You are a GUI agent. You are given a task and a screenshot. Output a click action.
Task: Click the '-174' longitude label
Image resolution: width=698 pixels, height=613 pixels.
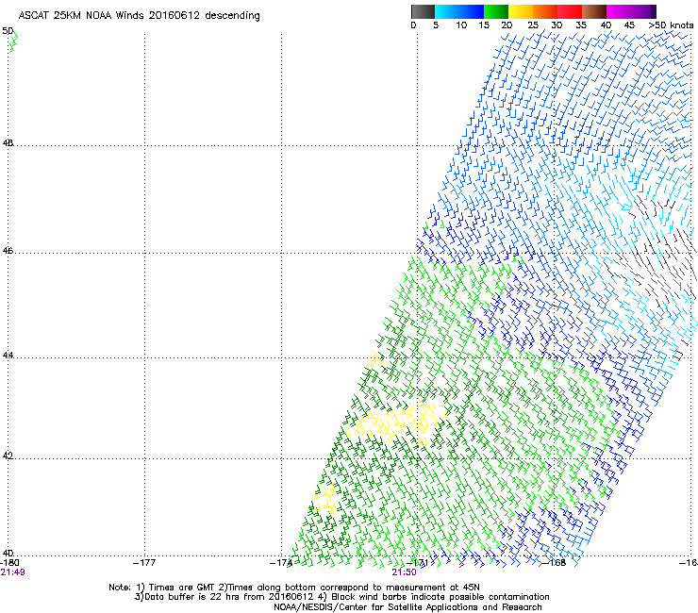(x=281, y=563)
